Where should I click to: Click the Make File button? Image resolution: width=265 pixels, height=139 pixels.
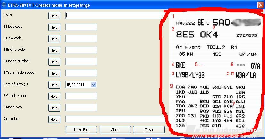pos(81,129)
